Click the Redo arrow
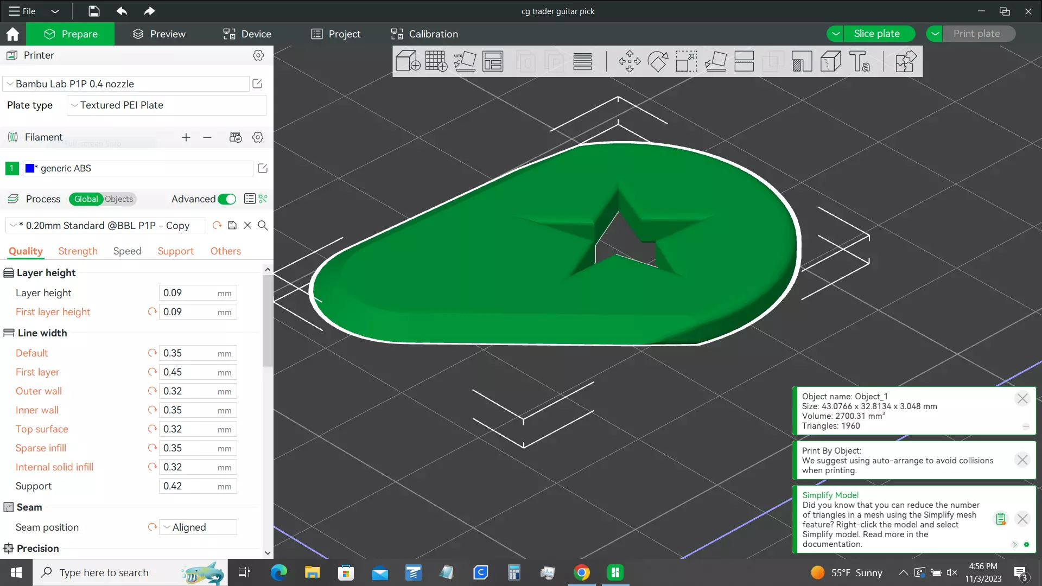 coord(149,11)
